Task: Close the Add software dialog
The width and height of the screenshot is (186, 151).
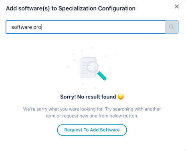Action: coord(177,6)
